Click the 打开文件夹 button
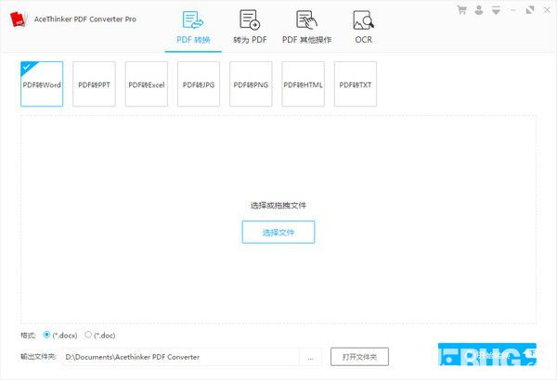The height and width of the screenshot is (380, 557). [x=359, y=357]
